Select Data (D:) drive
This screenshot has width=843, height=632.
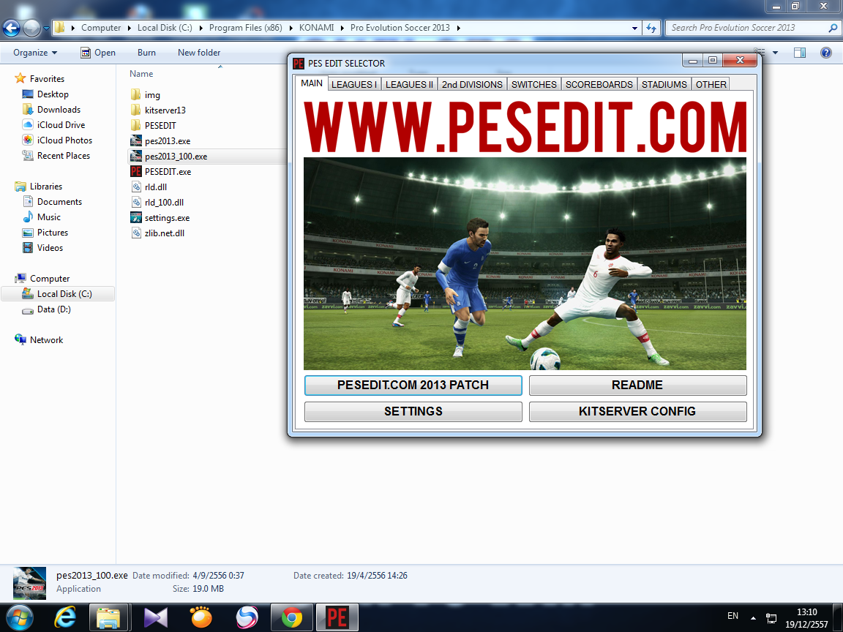coord(53,309)
